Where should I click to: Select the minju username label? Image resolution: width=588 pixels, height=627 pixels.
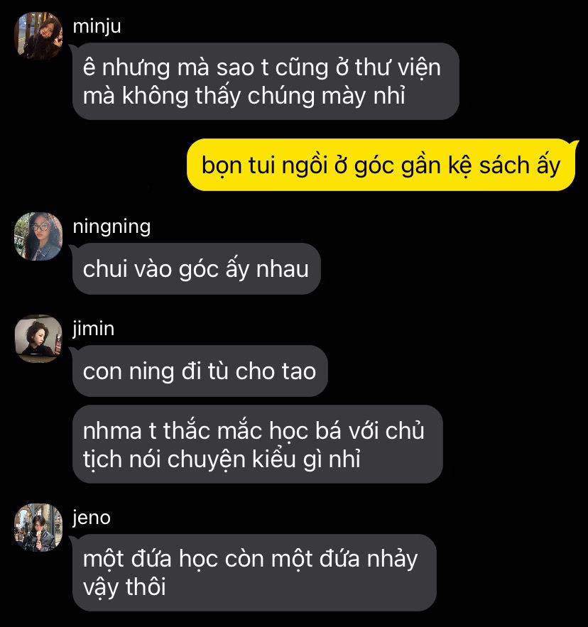(x=97, y=26)
